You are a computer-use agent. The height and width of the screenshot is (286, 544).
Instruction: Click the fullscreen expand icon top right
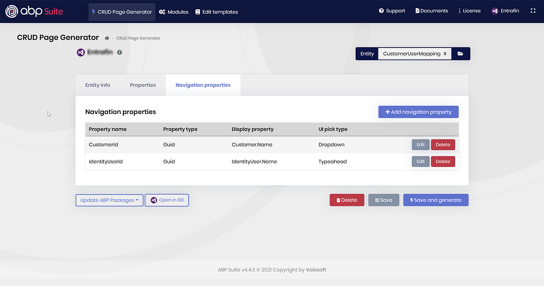pyautogui.click(x=533, y=11)
